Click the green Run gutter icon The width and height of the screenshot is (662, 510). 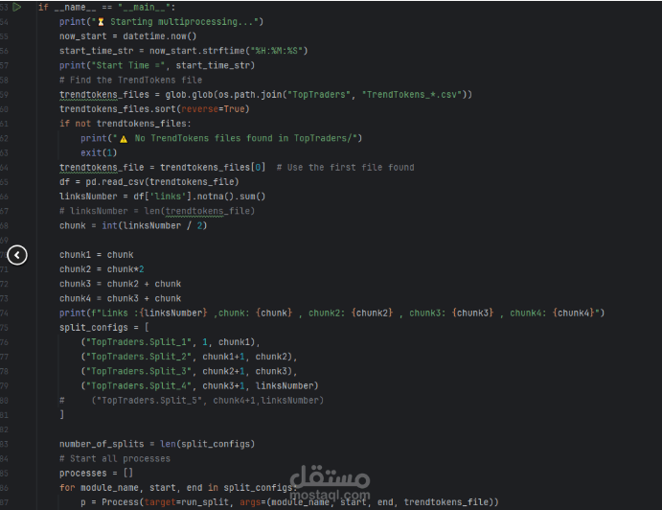coord(16,7)
